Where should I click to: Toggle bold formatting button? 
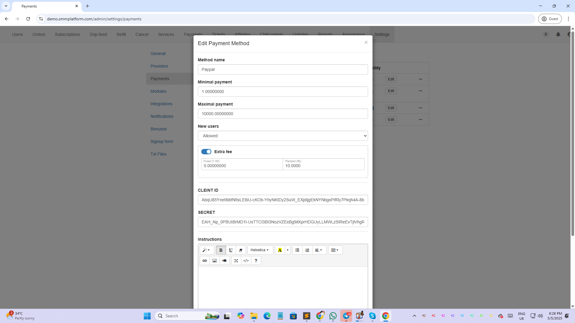(x=221, y=250)
